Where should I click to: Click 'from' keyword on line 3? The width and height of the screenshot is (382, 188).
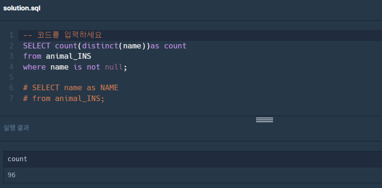click(32, 56)
